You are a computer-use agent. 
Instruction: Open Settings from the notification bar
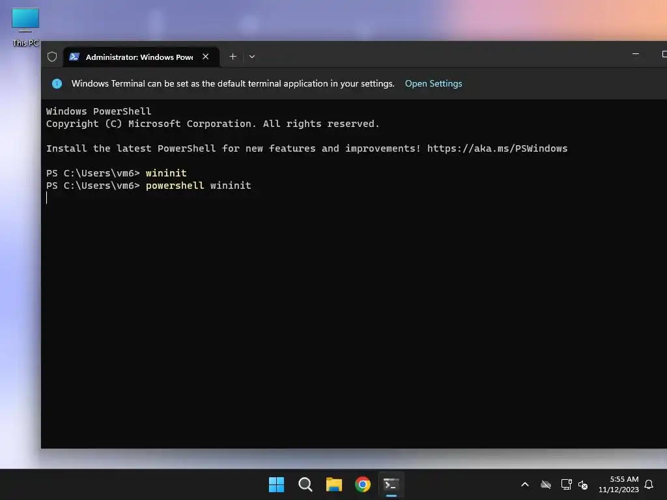433,84
